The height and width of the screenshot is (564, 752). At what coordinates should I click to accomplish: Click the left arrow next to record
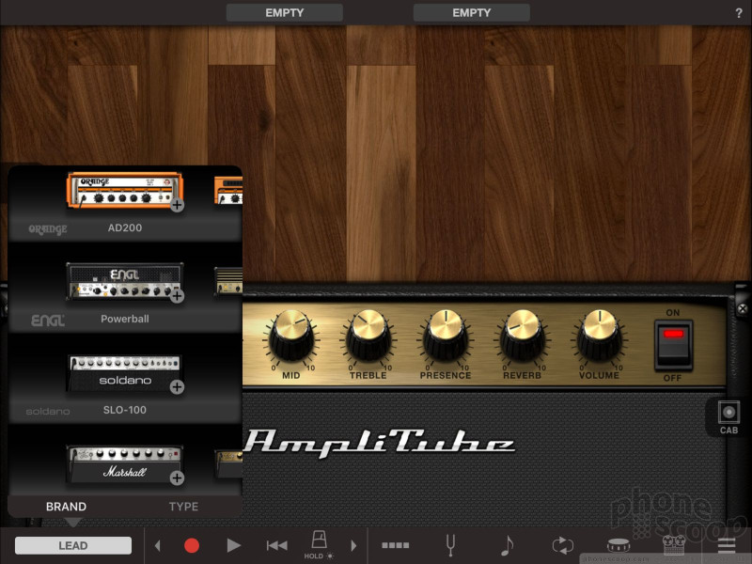pyautogui.click(x=157, y=545)
